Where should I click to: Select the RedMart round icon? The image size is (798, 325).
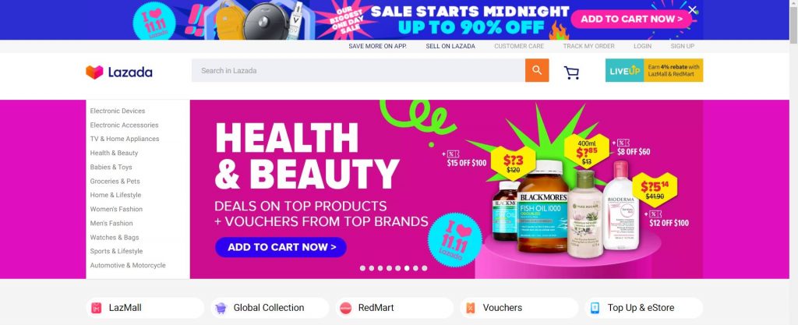(345, 308)
